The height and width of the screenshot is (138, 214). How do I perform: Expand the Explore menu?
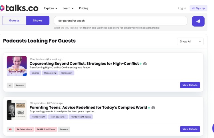click(51, 8)
